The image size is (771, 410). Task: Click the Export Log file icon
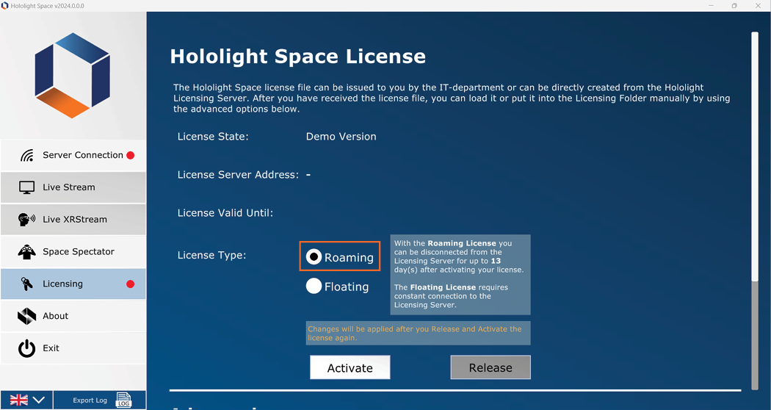(123, 400)
